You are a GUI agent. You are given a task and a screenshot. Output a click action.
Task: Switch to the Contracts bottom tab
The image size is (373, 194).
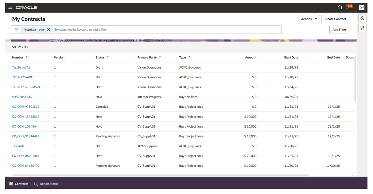tap(19, 184)
